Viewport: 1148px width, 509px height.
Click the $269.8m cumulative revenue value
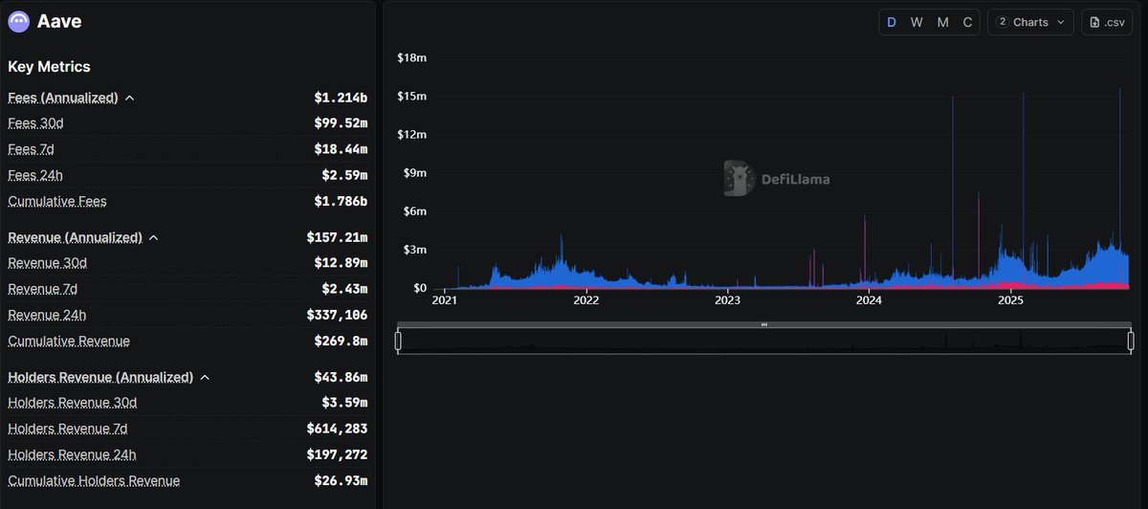pyautogui.click(x=341, y=341)
